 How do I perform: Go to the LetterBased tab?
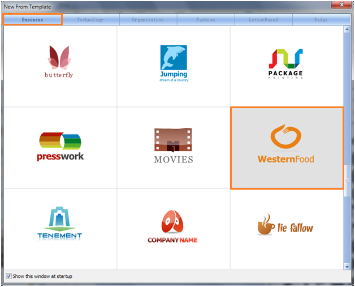point(263,20)
